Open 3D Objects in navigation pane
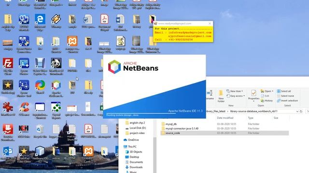The width and height of the screenshot is (309, 173). click(x=136, y=152)
